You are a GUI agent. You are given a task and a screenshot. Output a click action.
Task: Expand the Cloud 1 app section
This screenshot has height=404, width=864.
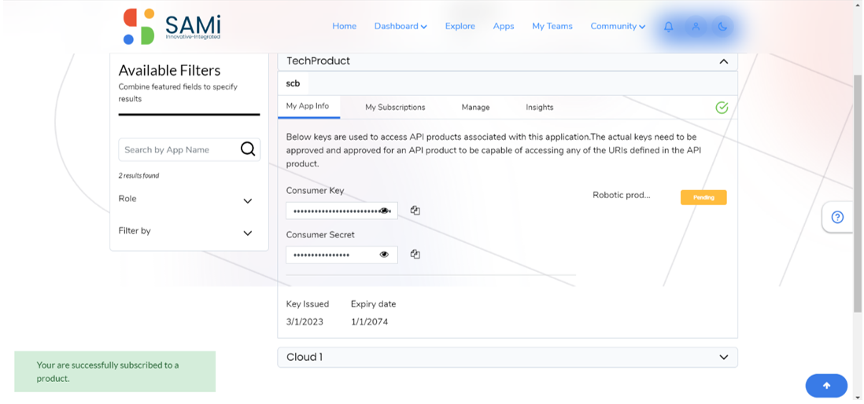(508, 357)
